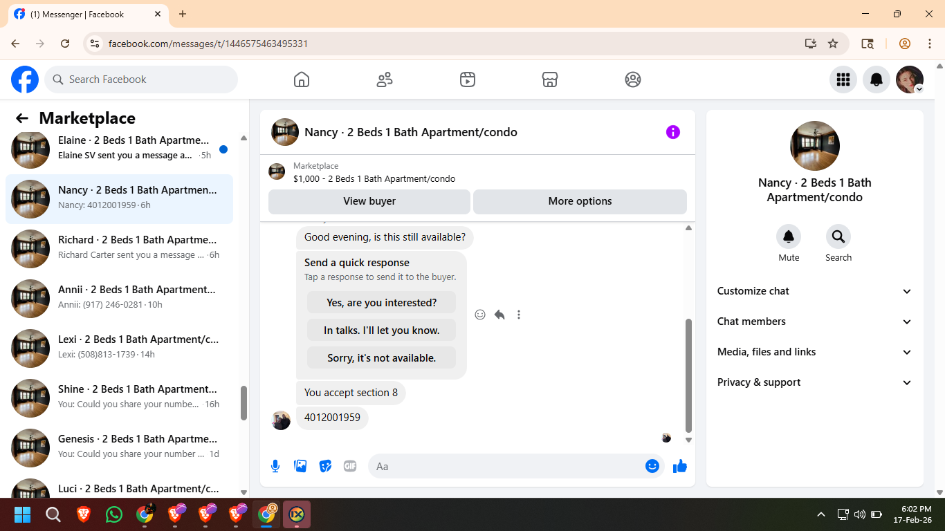Send "Sorry, it's not available." response
This screenshot has height=531, width=945.
382,357
